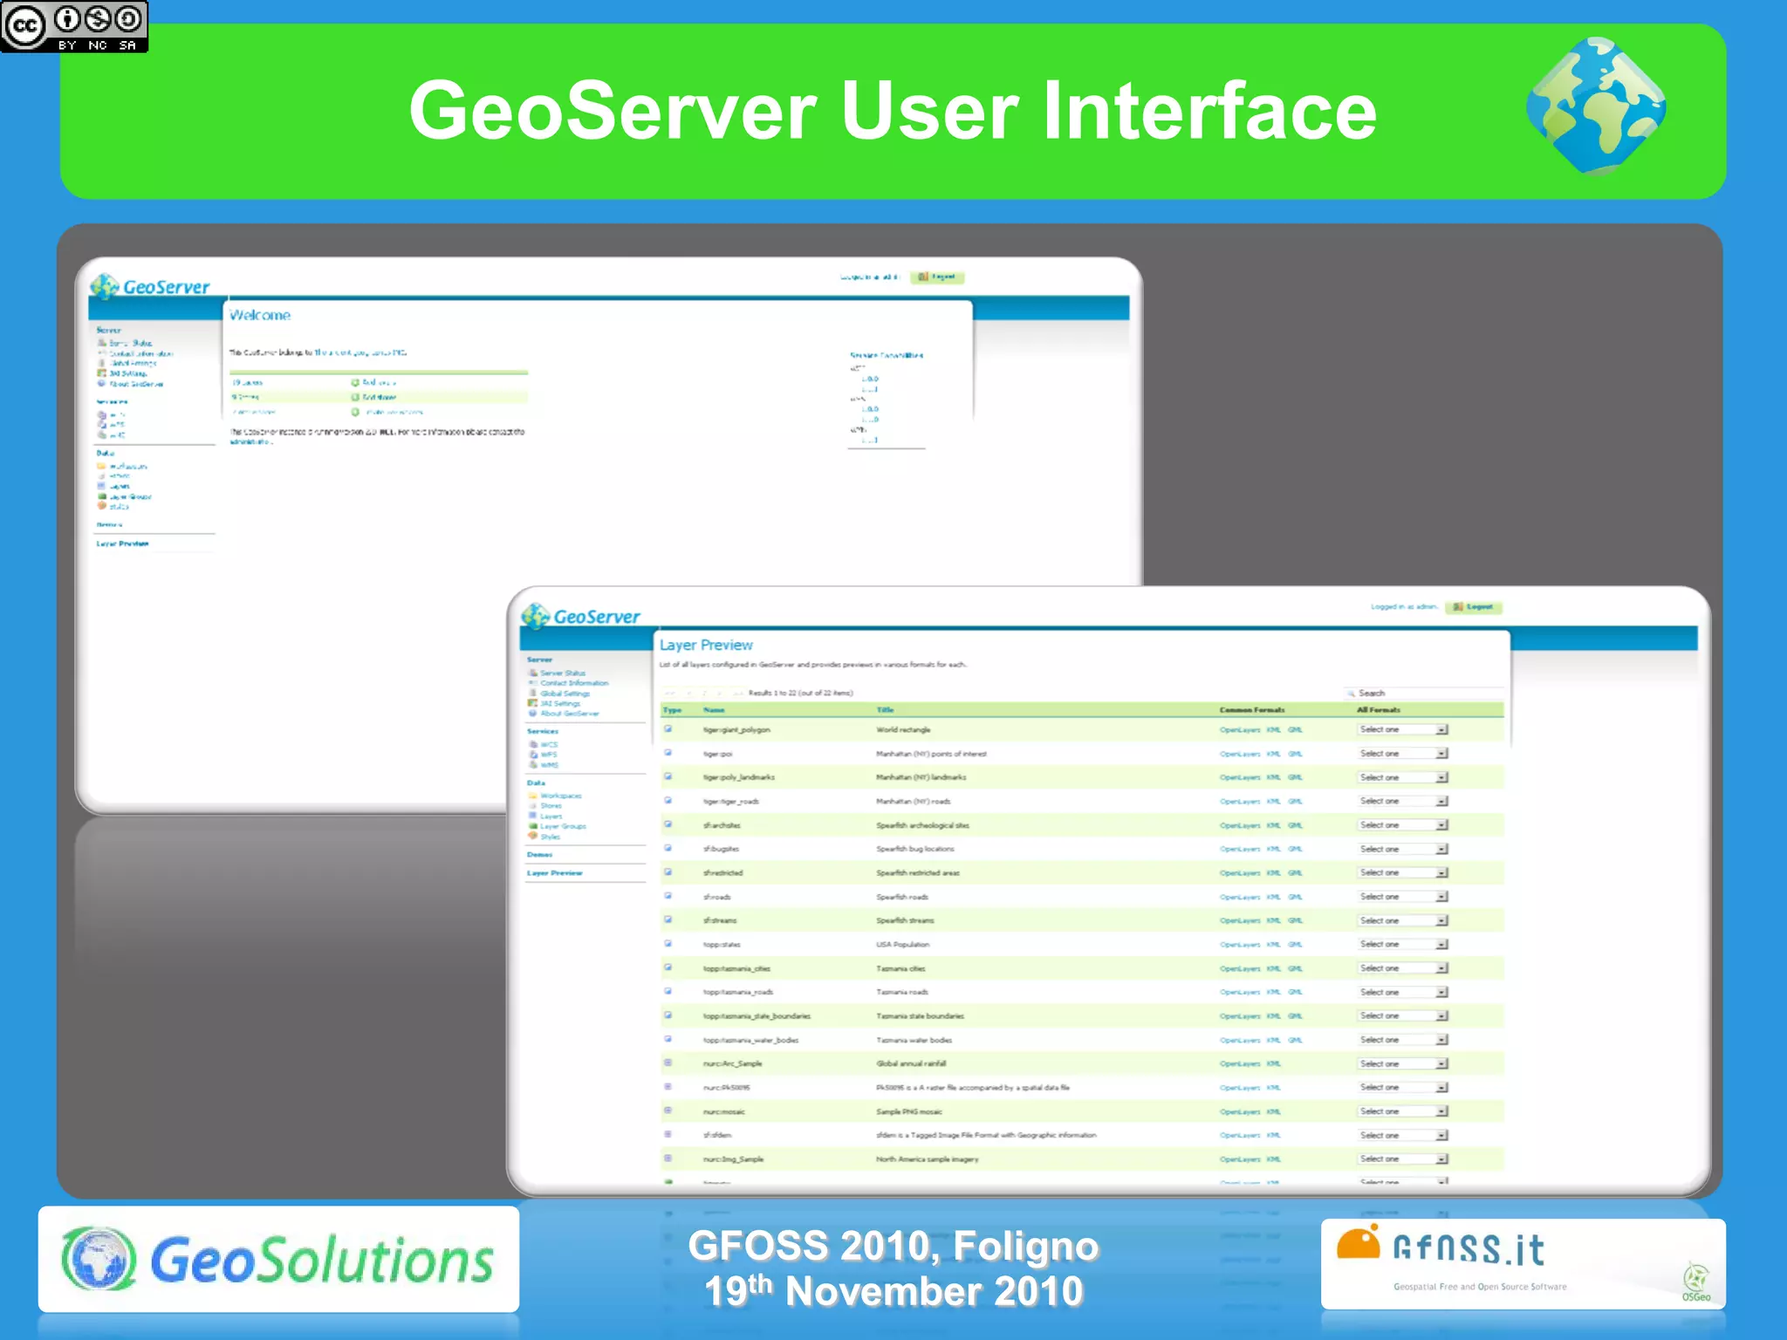Click the Workspaces folder icon in Layer Preview sidebar
This screenshot has height=1340, width=1787.
coord(532,796)
